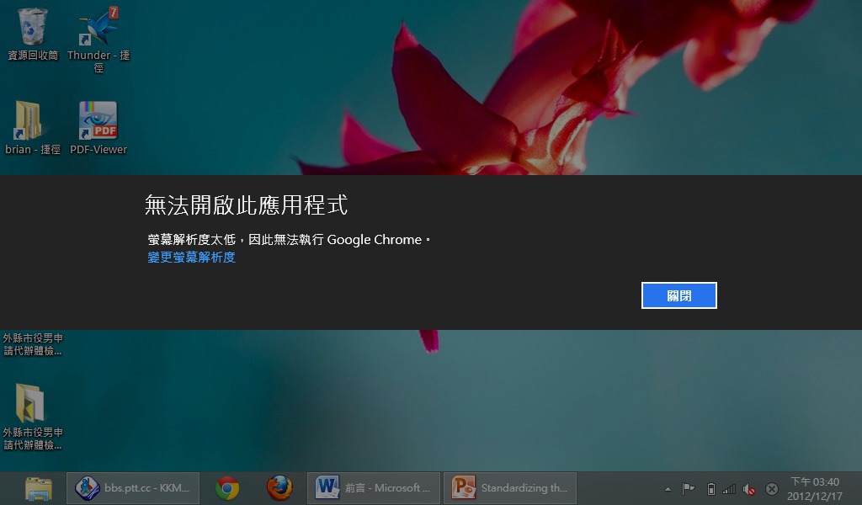Open the taskbar clock showing 下午 03:40
This screenshot has height=505, width=862.
815,488
